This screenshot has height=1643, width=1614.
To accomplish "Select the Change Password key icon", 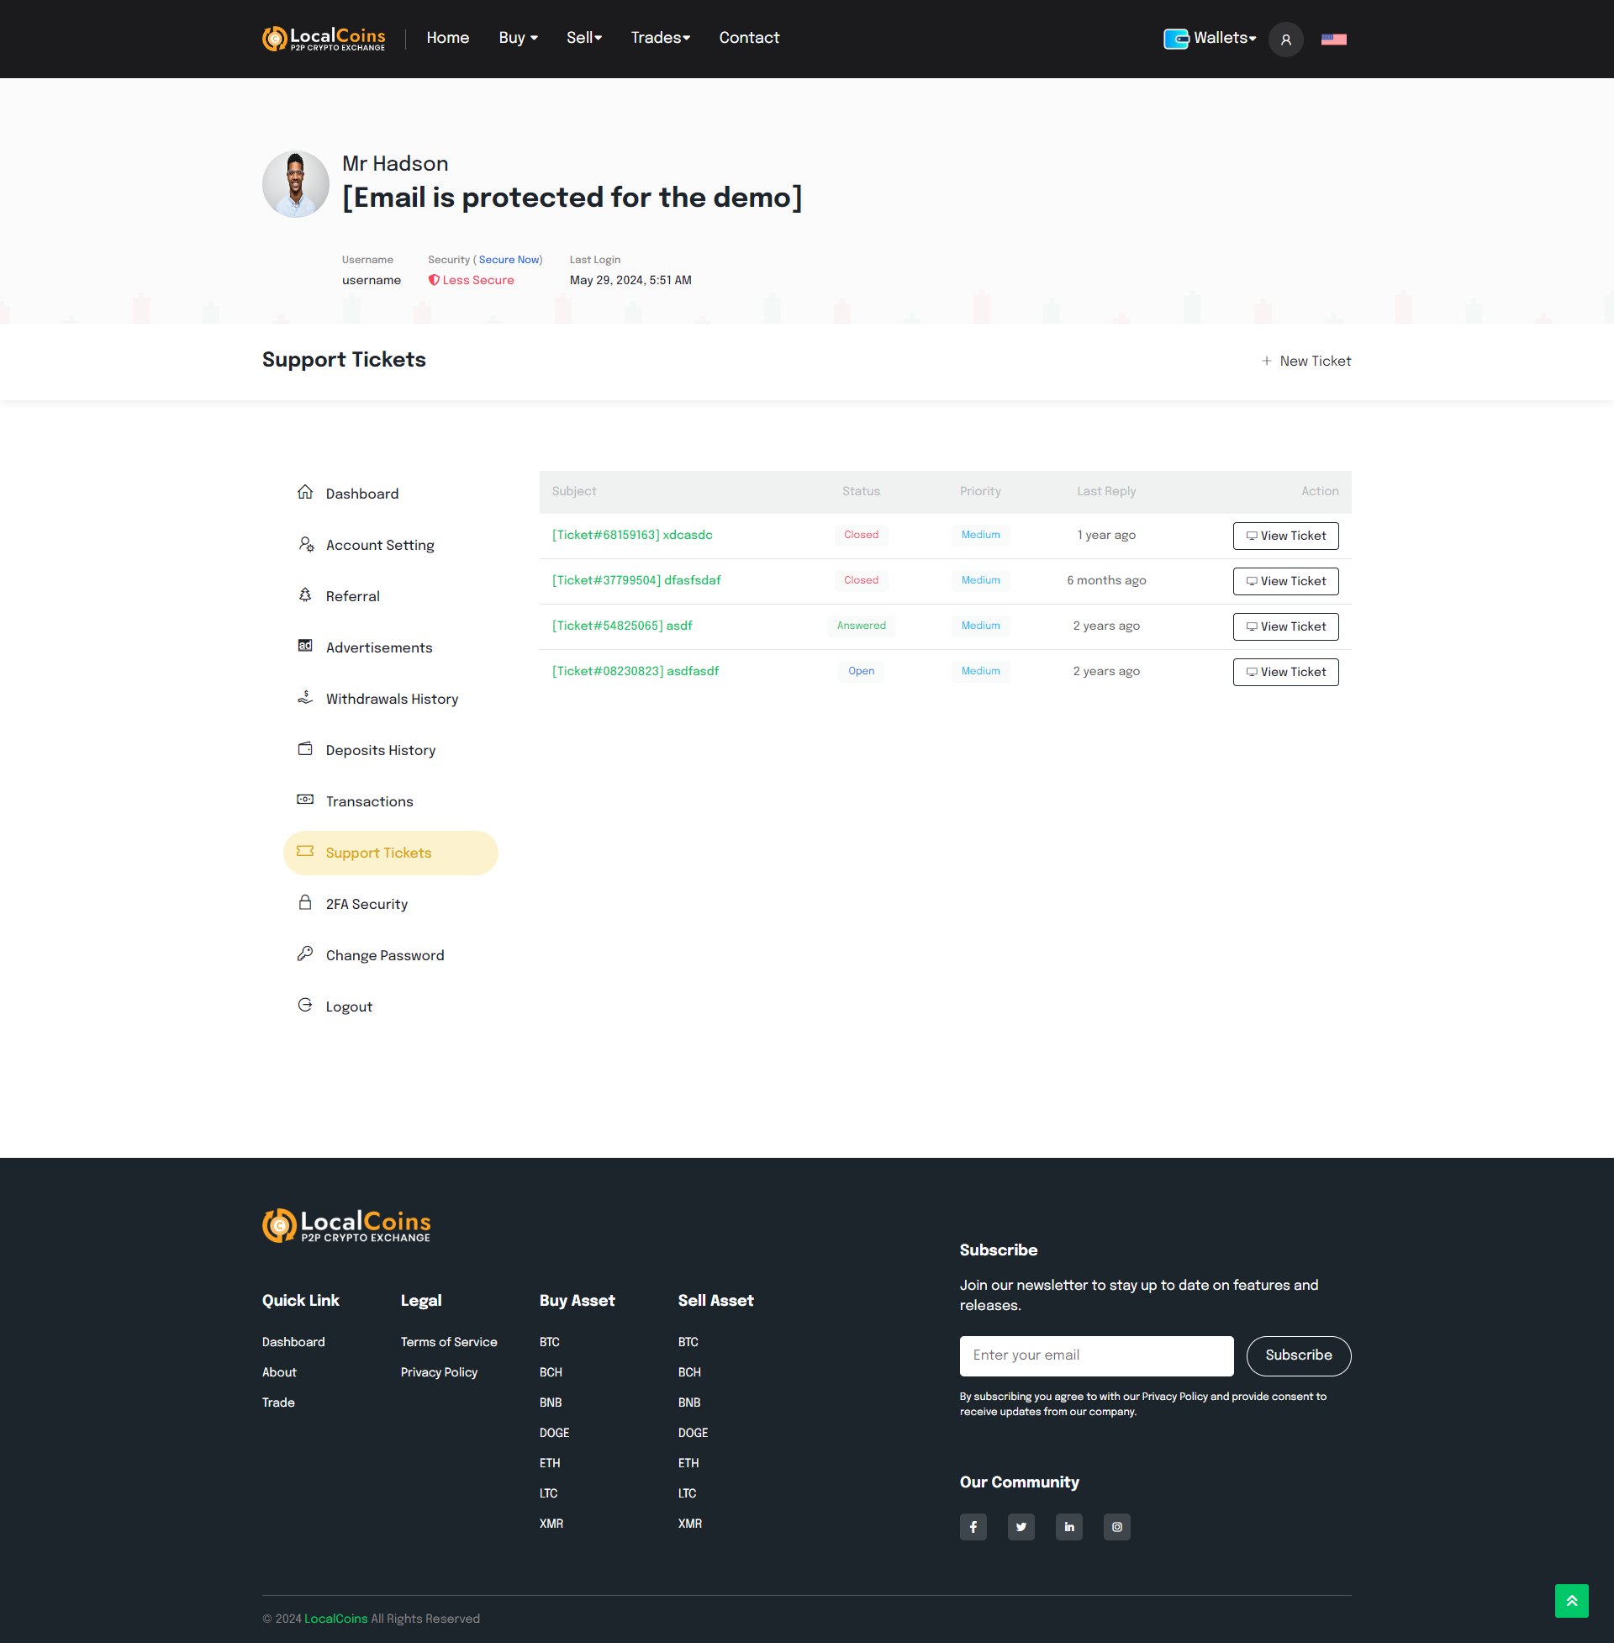I will (305, 953).
